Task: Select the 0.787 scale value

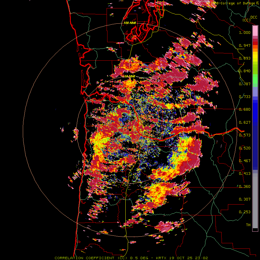Action: click(245, 84)
